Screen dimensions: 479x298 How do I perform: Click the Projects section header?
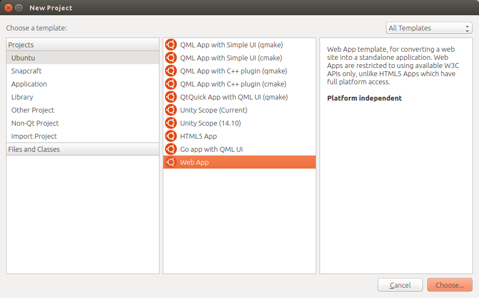pyautogui.click(x=83, y=45)
